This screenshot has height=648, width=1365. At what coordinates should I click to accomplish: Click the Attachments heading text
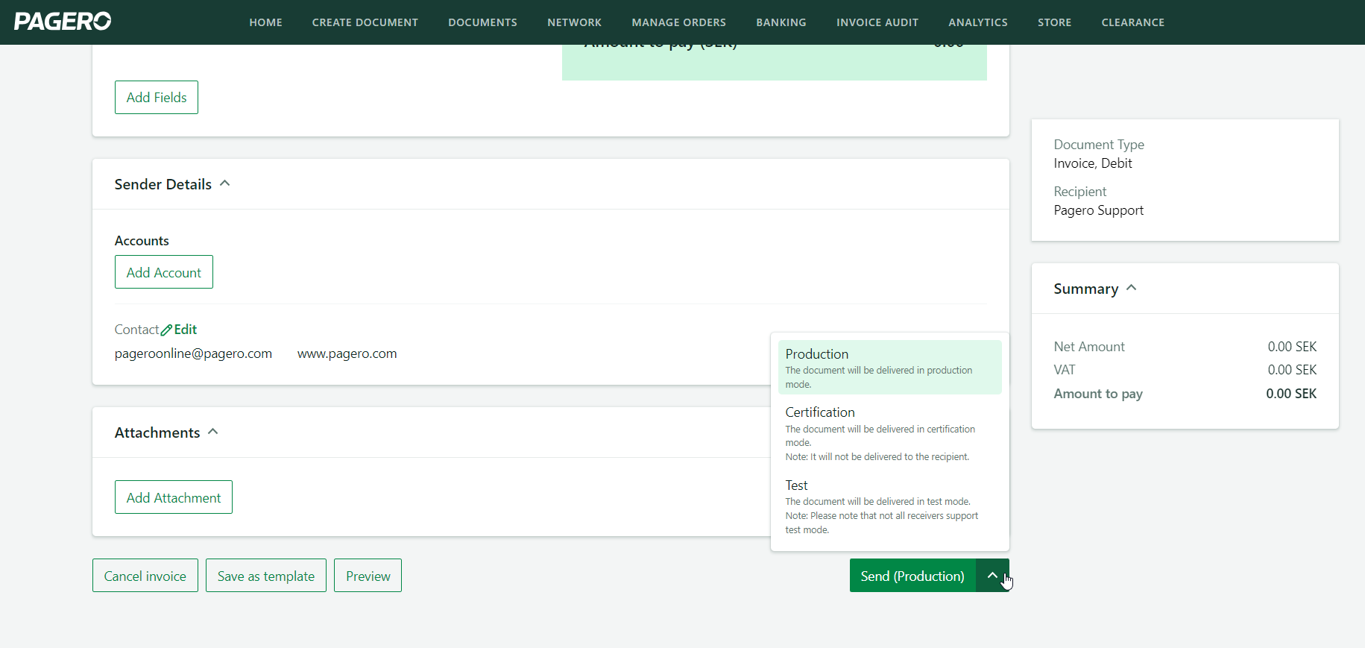tap(157, 432)
